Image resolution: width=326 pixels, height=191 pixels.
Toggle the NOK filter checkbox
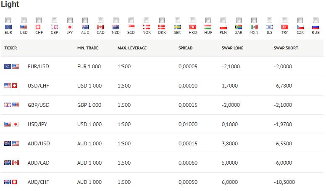click(146, 21)
